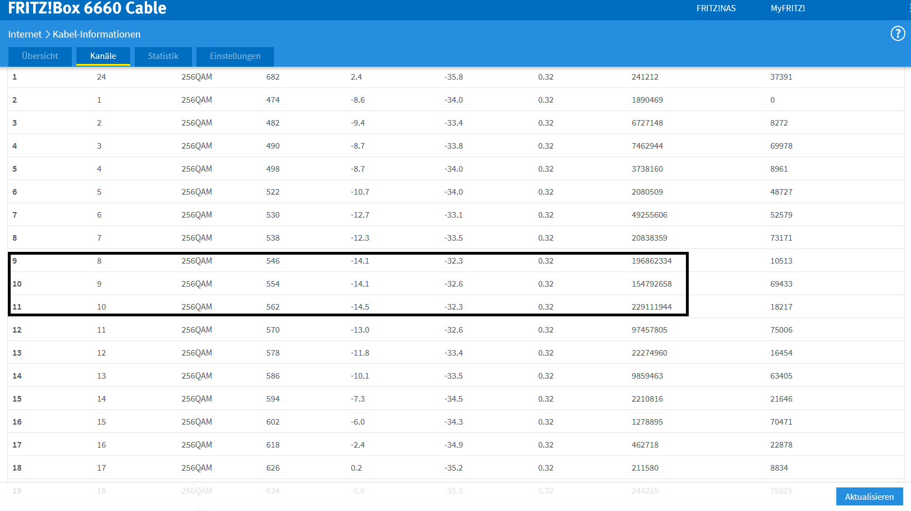
Task: Open MyFRITZ! link in header
Action: pyautogui.click(x=788, y=8)
